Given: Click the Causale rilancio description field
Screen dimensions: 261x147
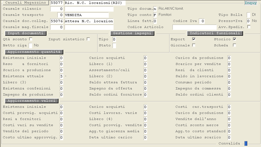Looking at the screenshot, I should point(89,9).
